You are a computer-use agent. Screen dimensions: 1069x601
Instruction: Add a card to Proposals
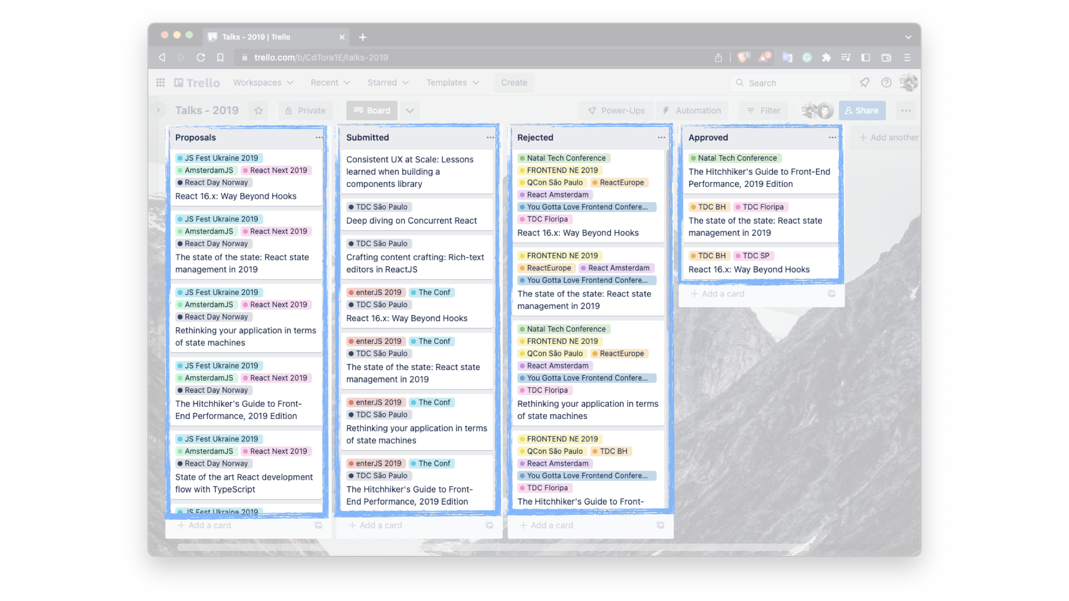[204, 525]
